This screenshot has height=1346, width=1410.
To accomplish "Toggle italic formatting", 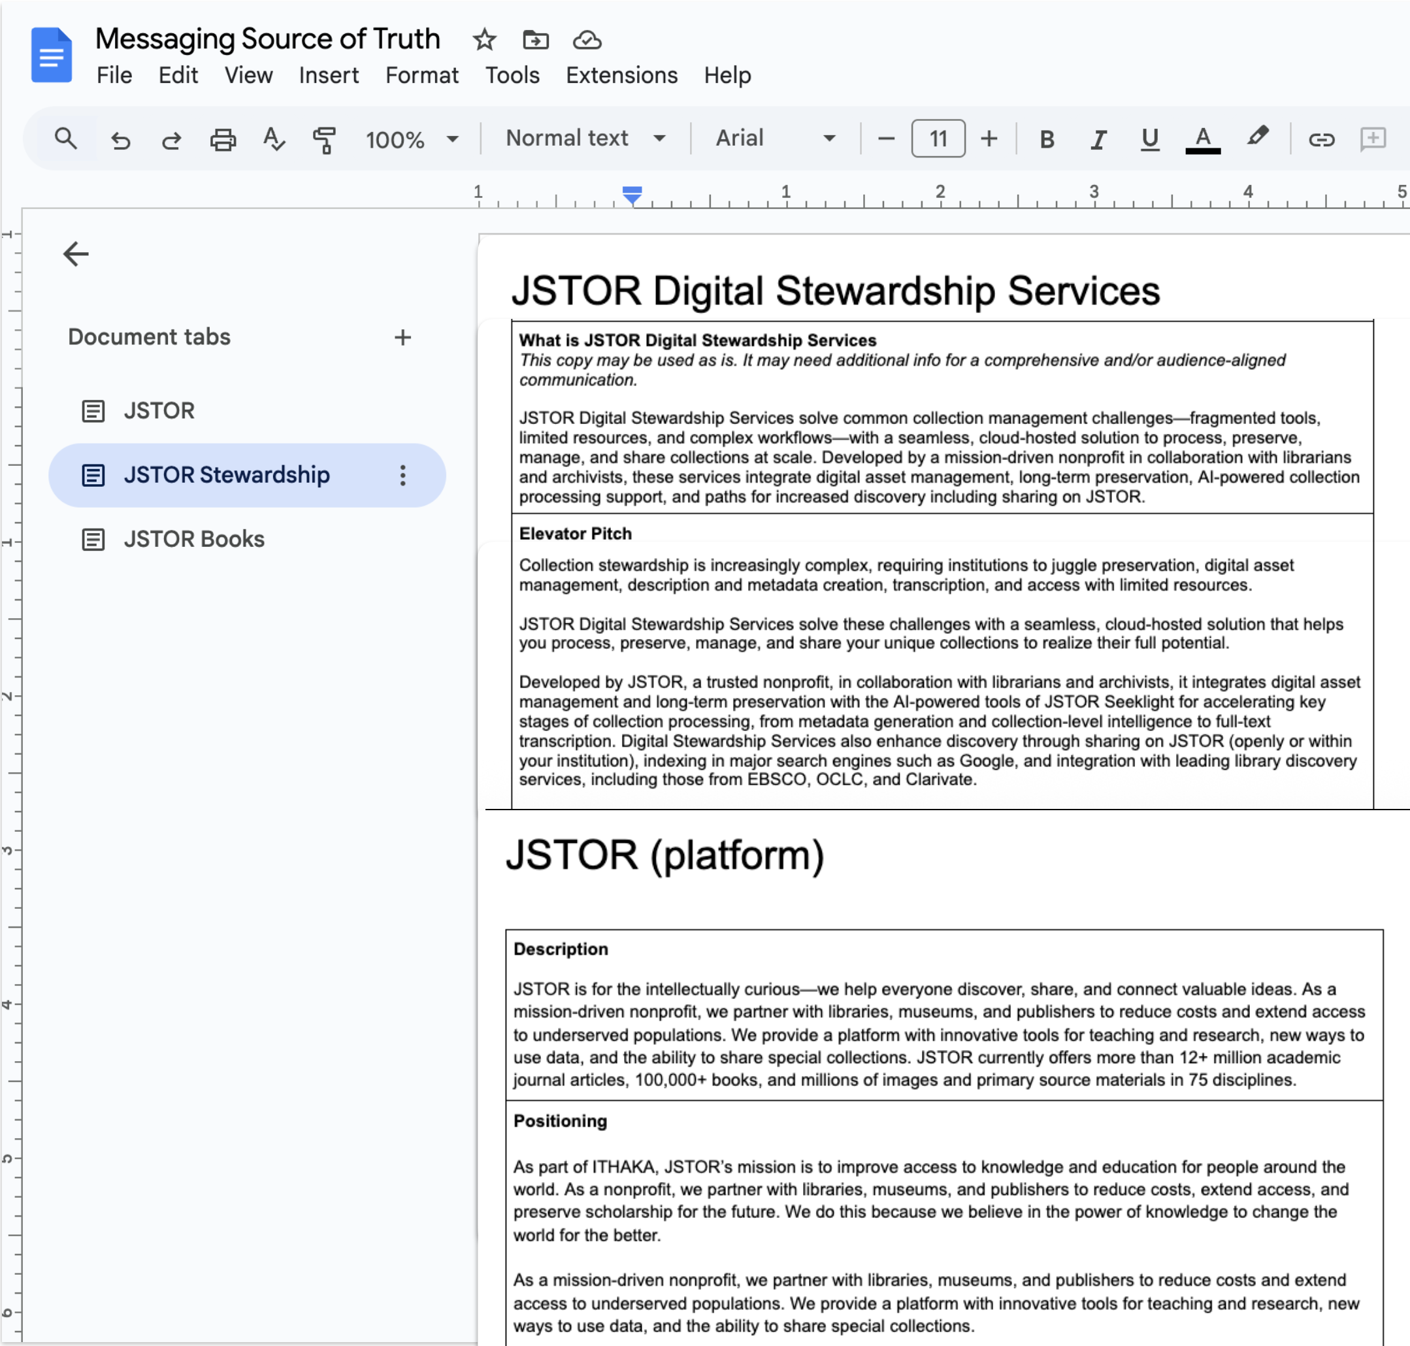I will pos(1098,139).
